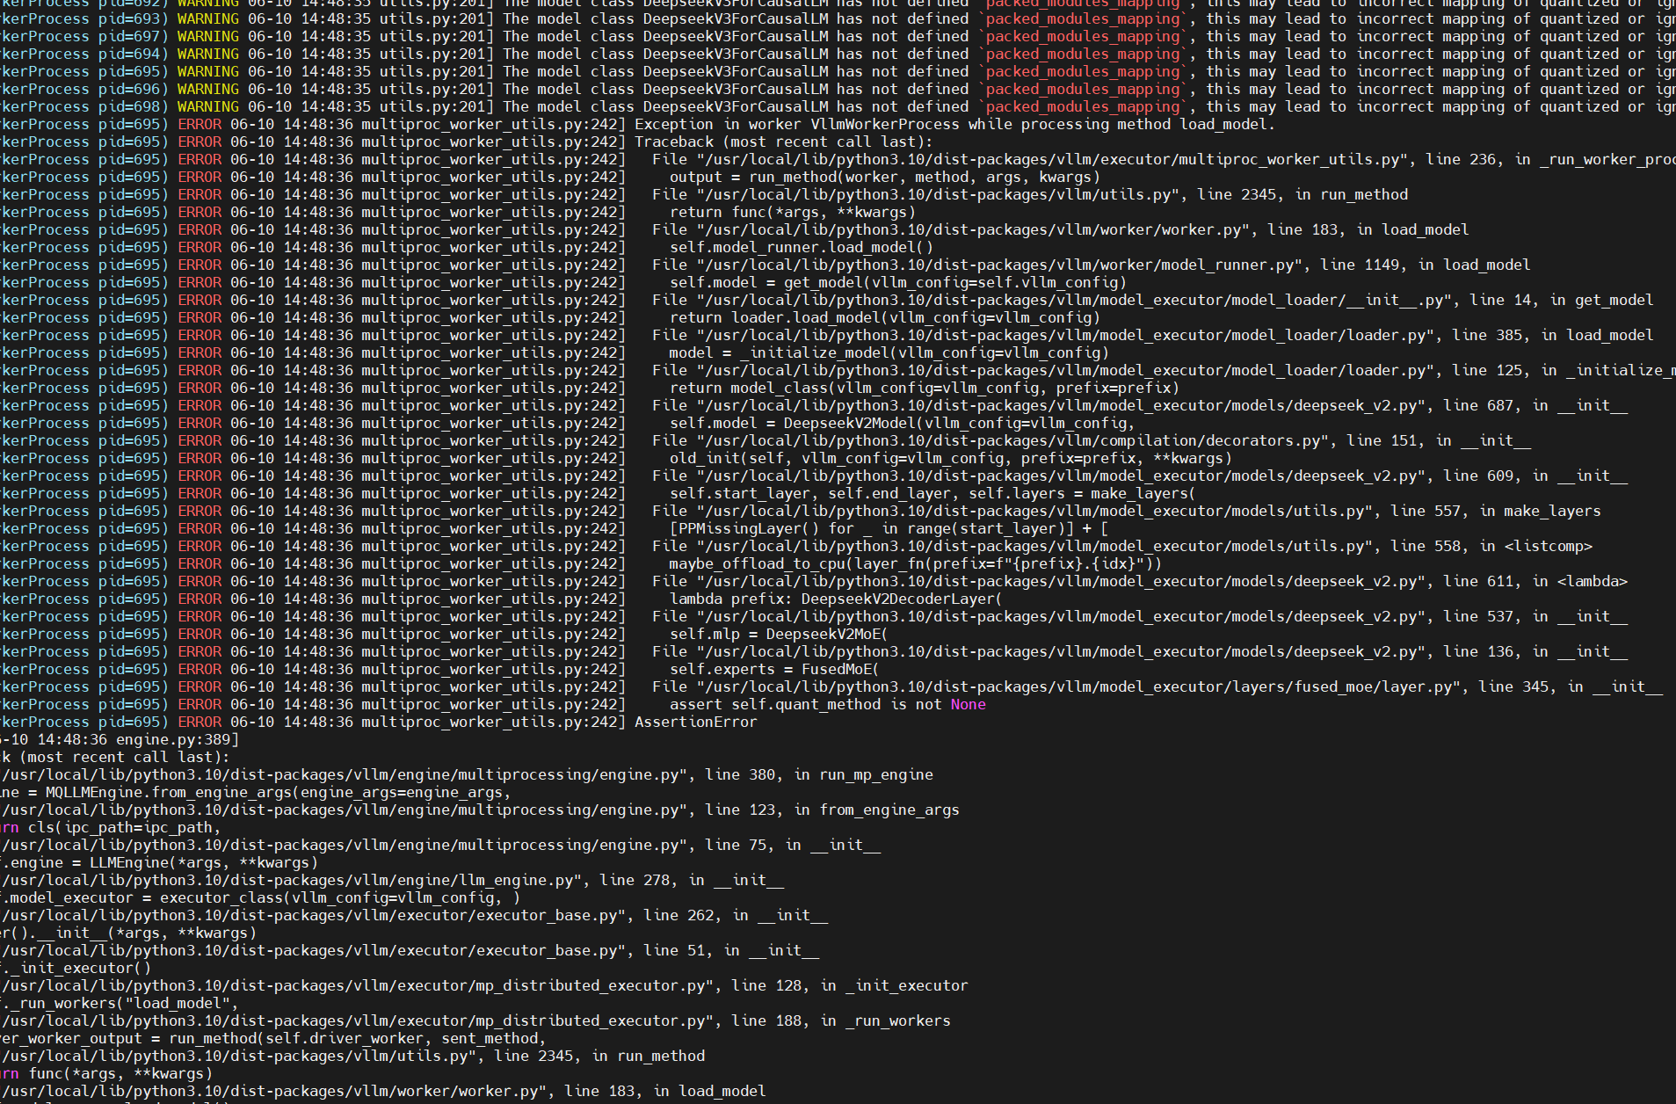Image resolution: width=1676 pixels, height=1104 pixels.
Task: Click 'self.mlp = DeepseekV2MoE(' code line
Action: point(779,634)
